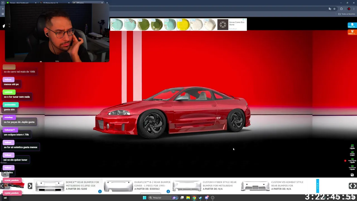Open File Explorer from the taskbar
Image resolution: width=357 pixels, height=201 pixels.
pos(188,198)
